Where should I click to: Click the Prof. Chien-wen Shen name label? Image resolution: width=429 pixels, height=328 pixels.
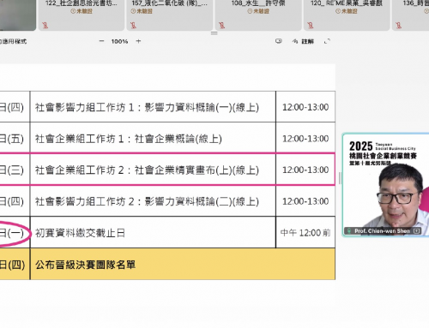point(383,231)
